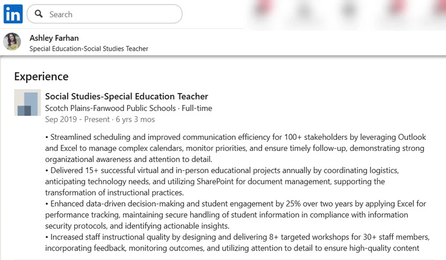446x260 pixels.
Task: Click the Delivered 15+ projects bullet paragraph
Action: coord(222,181)
